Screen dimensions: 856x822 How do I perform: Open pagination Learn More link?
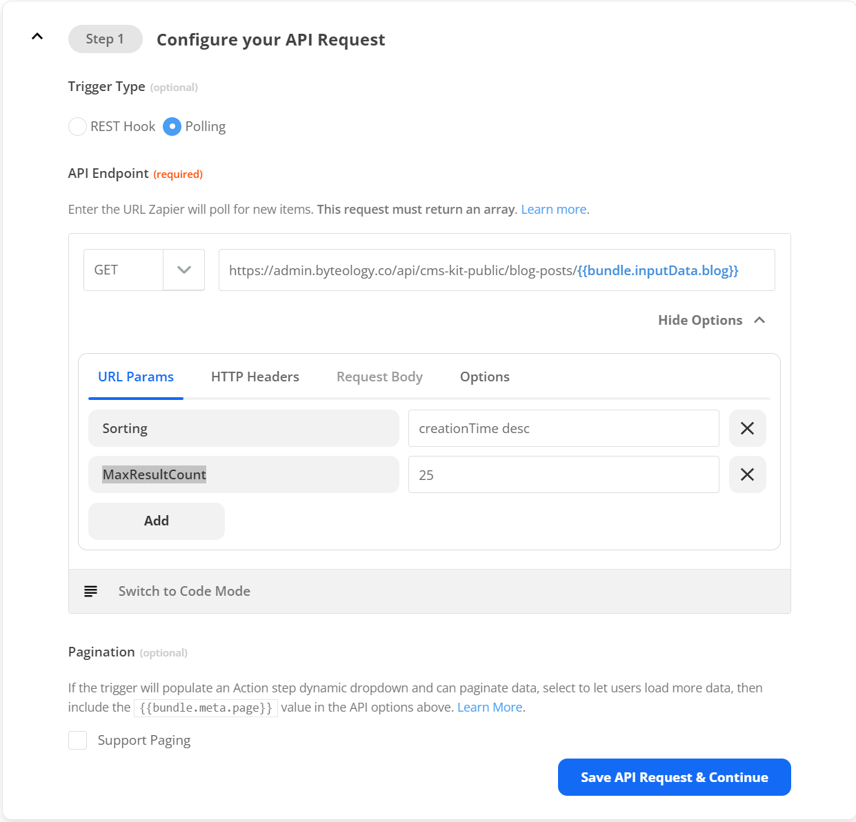click(490, 708)
